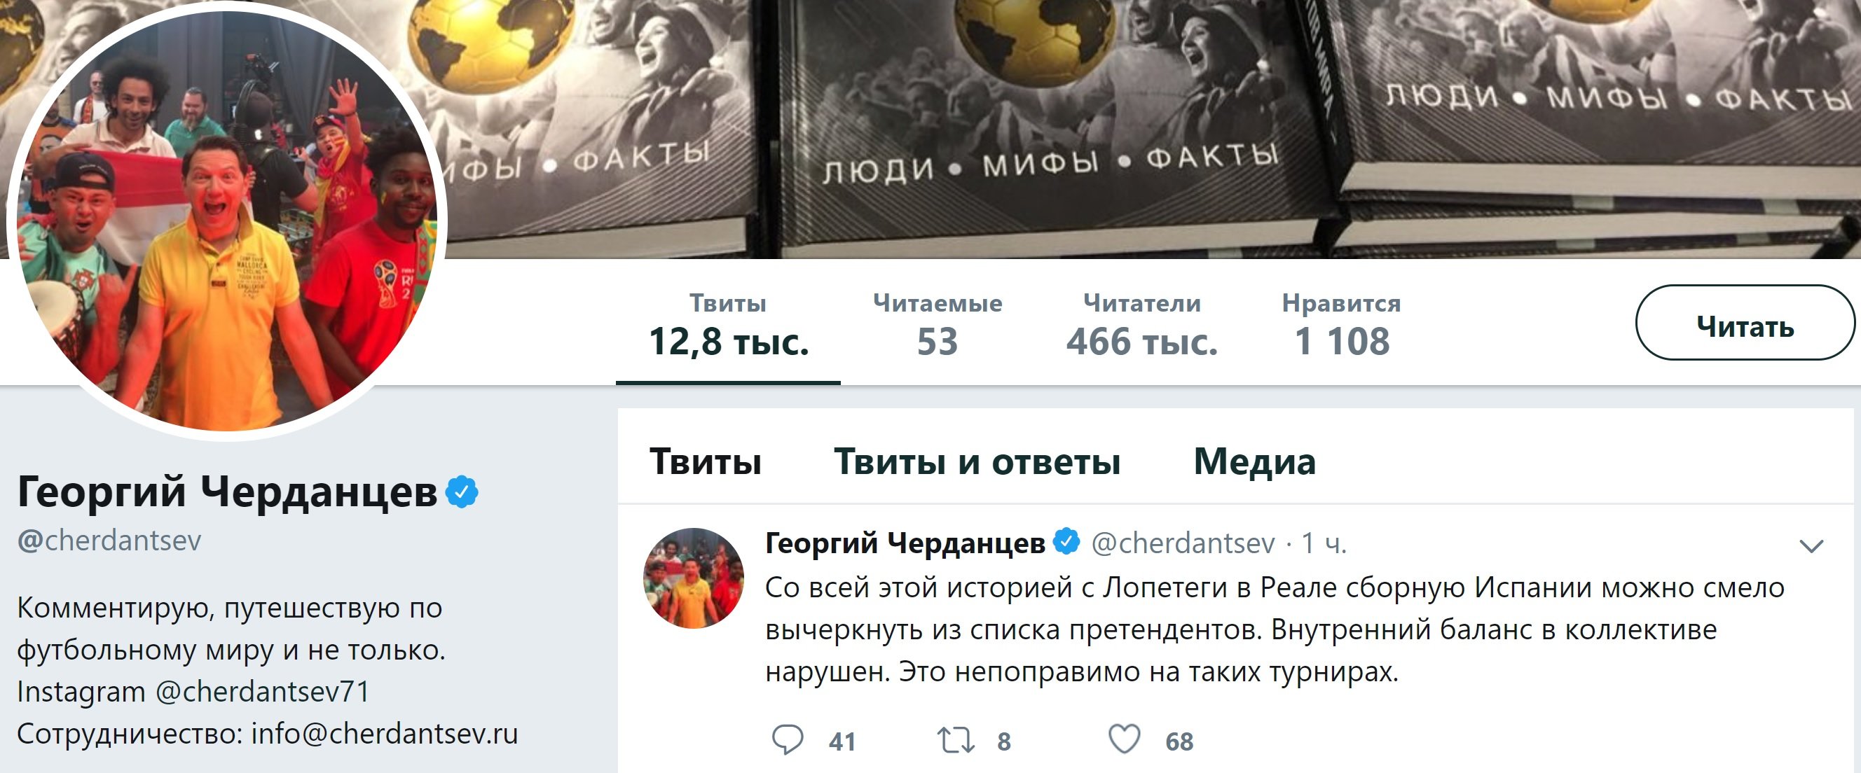Screen dimensions: 1861x773
Task: Retweet the Lopetegui tweet via arrows icon
Action: (x=956, y=741)
